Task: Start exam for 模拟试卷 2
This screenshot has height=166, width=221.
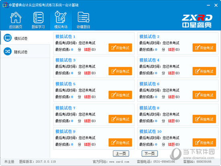Action: 204,48
